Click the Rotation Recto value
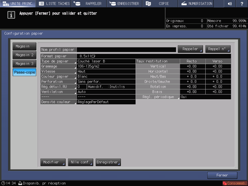Viewport: 248px width, 186px height. pyautogui.click(x=192, y=87)
